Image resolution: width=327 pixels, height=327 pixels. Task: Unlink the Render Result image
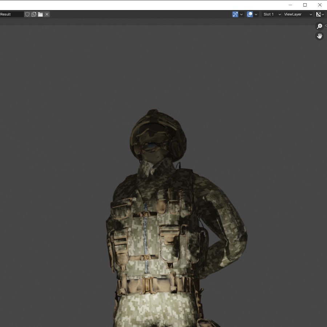[x=47, y=14]
